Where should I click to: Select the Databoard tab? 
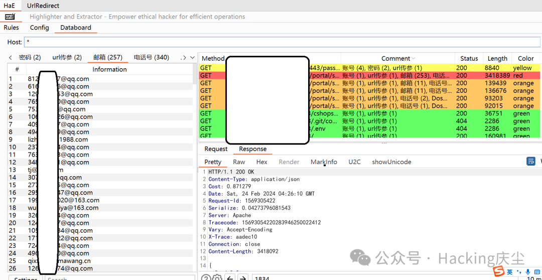[x=76, y=28]
